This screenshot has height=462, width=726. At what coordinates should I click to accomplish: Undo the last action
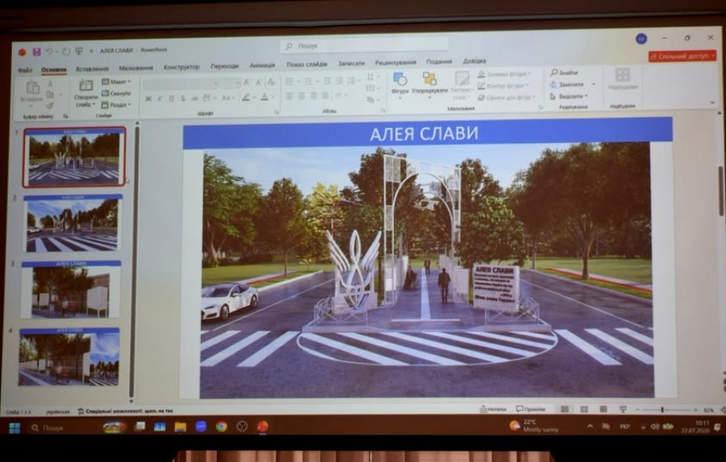click(49, 52)
